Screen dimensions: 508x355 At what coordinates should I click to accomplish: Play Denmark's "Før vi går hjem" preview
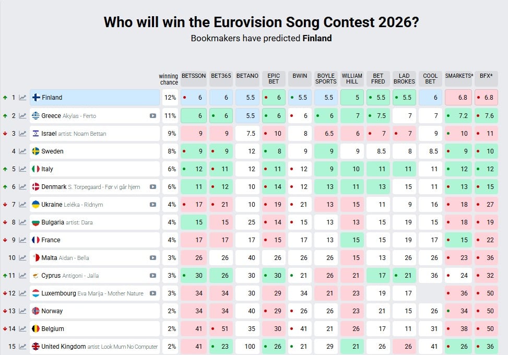coord(152,187)
